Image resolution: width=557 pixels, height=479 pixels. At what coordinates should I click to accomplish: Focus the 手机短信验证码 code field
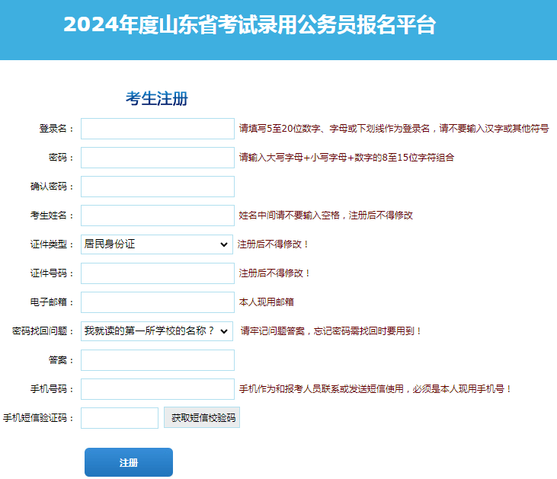(120, 418)
